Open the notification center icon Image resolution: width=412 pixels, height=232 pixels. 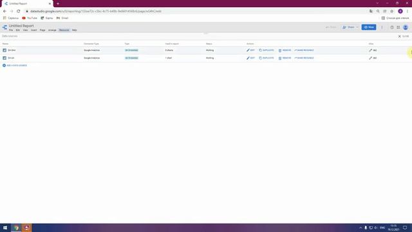coord(405,227)
